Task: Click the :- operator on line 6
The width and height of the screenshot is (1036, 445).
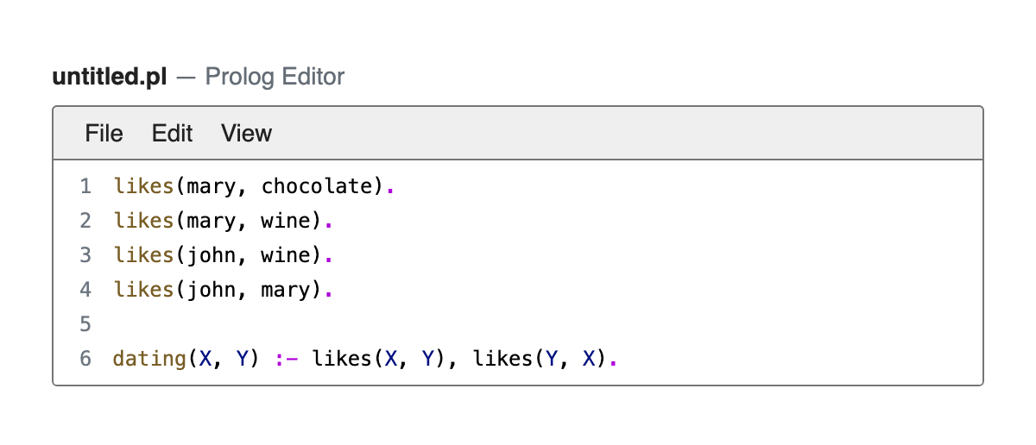Action: click(x=287, y=358)
